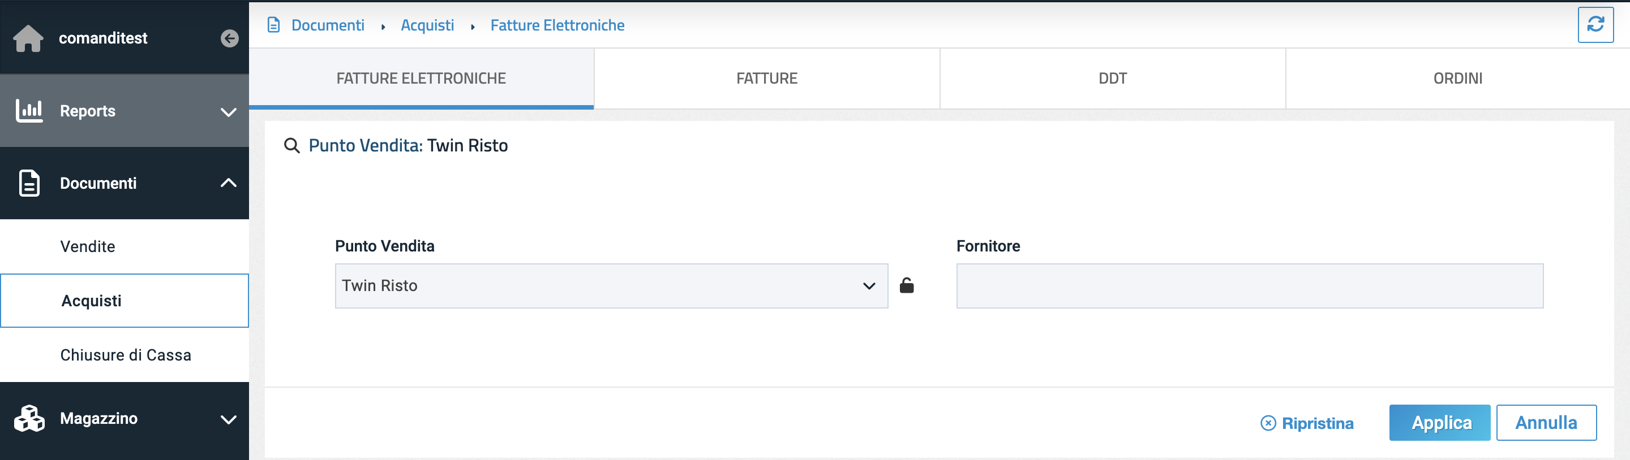Collapse sidebar with the back arrow icon

tap(230, 38)
